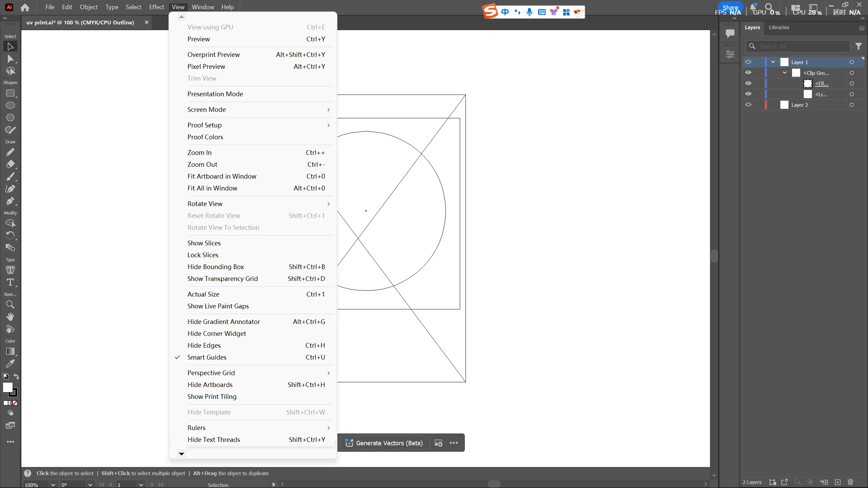
Task: Collapse the Layer 1 tree arrow
Action: point(773,62)
